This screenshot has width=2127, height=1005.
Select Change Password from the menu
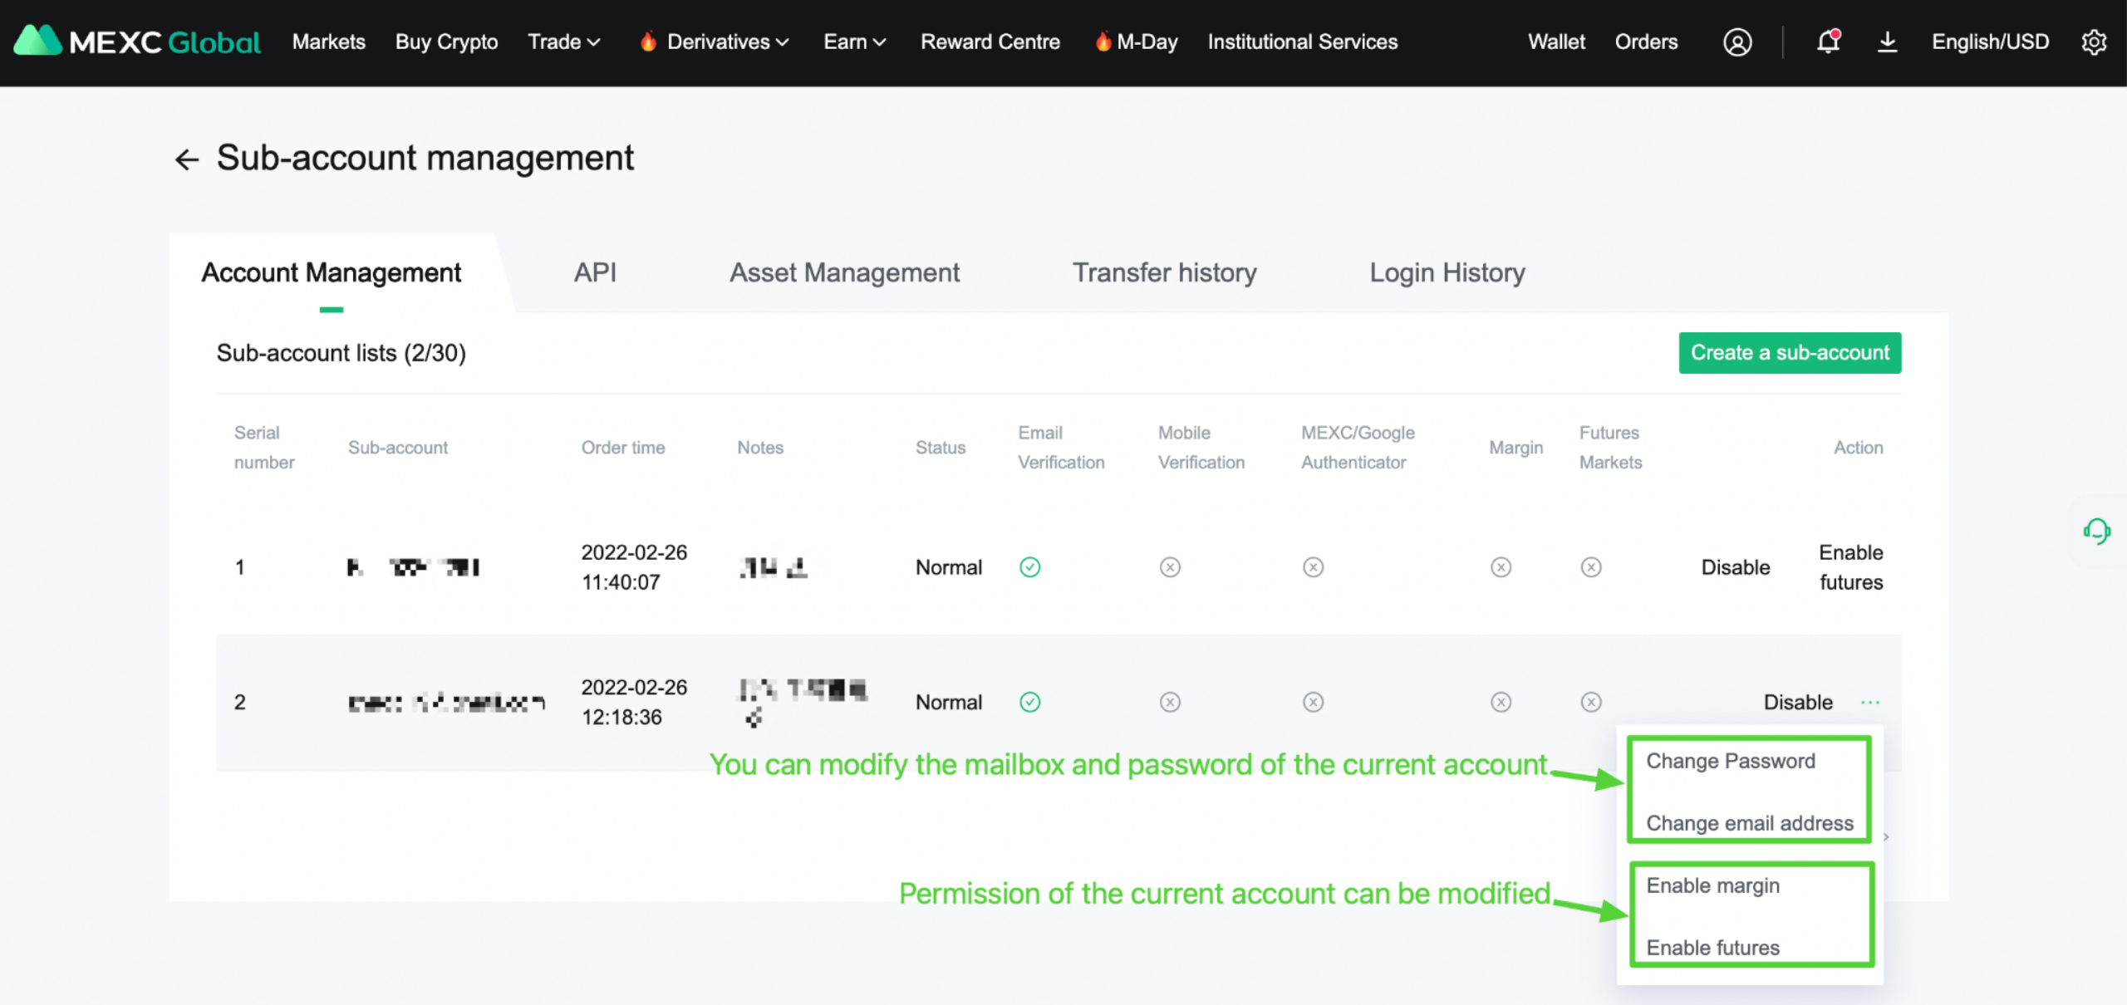[x=1730, y=761]
